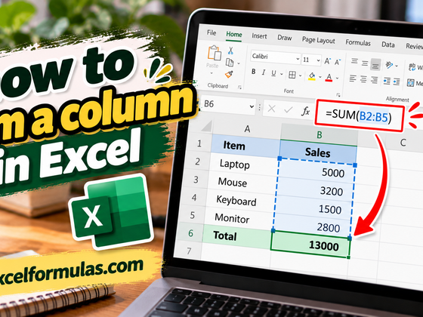423x317 pixels.
Task: Center text horizontally in Alignment group
Action: point(363,79)
